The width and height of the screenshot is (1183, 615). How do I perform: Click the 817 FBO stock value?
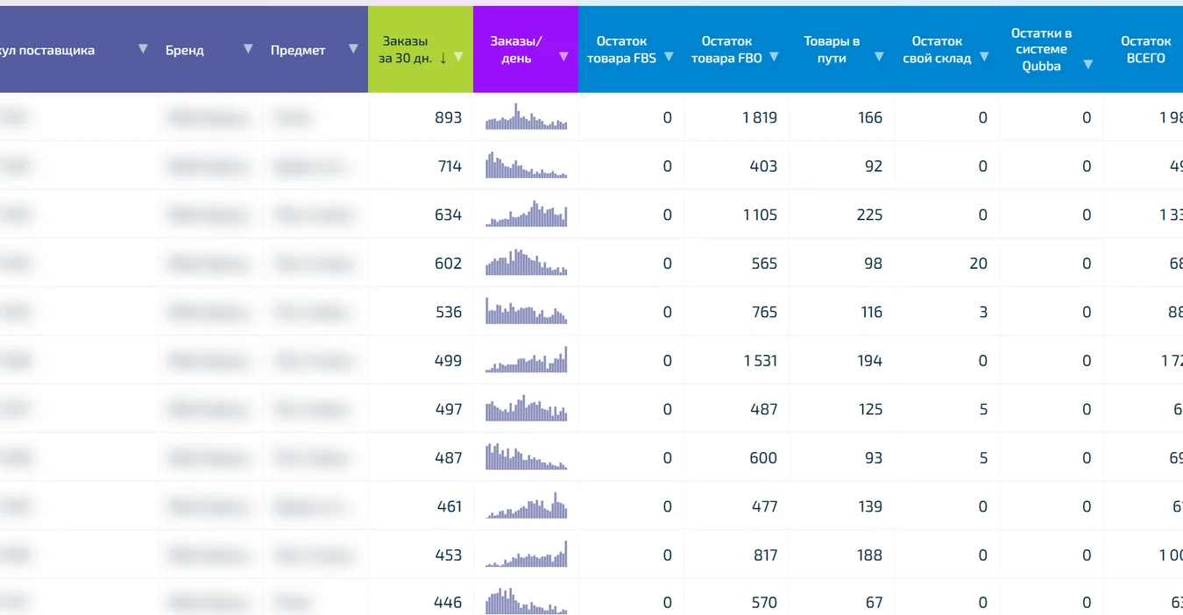click(765, 555)
